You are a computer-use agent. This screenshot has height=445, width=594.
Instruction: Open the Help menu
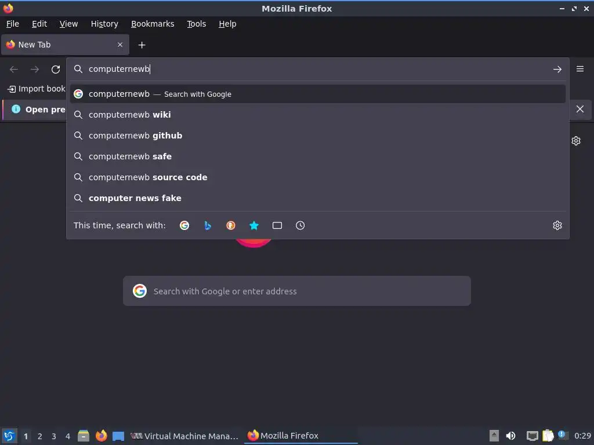(x=227, y=24)
